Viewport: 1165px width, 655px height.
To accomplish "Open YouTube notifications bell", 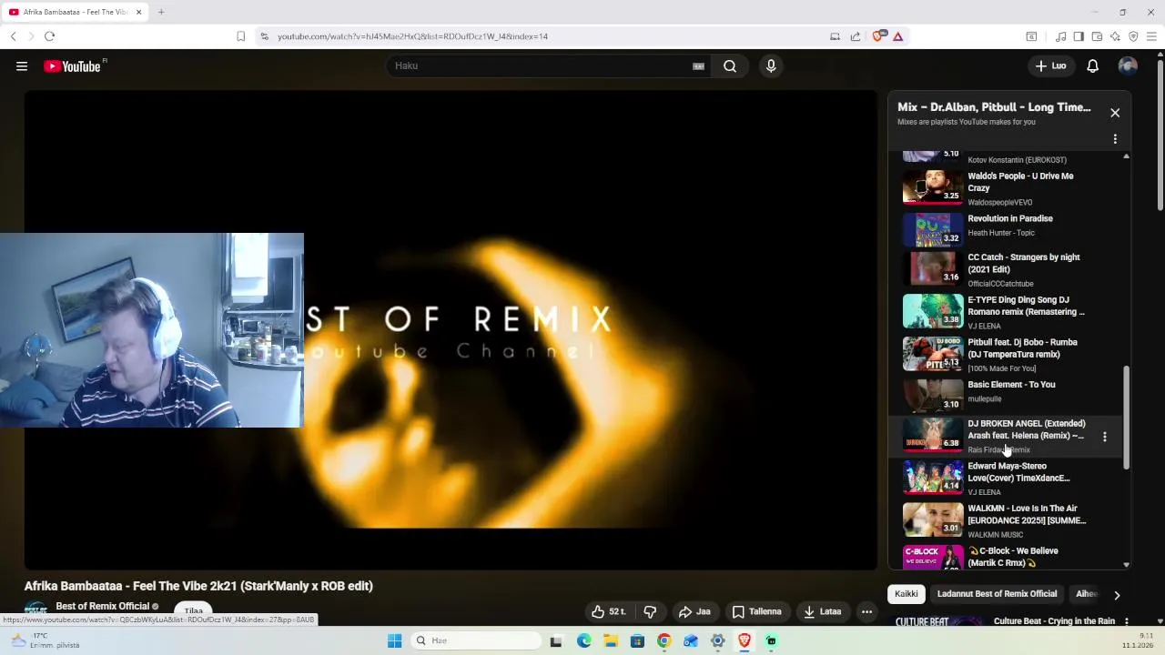I will click(x=1092, y=66).
